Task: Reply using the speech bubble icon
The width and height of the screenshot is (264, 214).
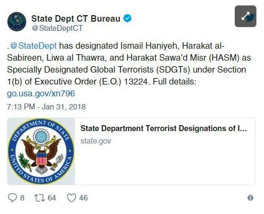Action: pyautogui.click(x=12, y=198)
